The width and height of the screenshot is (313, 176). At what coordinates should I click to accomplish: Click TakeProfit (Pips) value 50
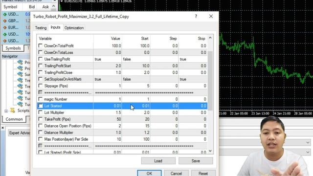[119, 119]
